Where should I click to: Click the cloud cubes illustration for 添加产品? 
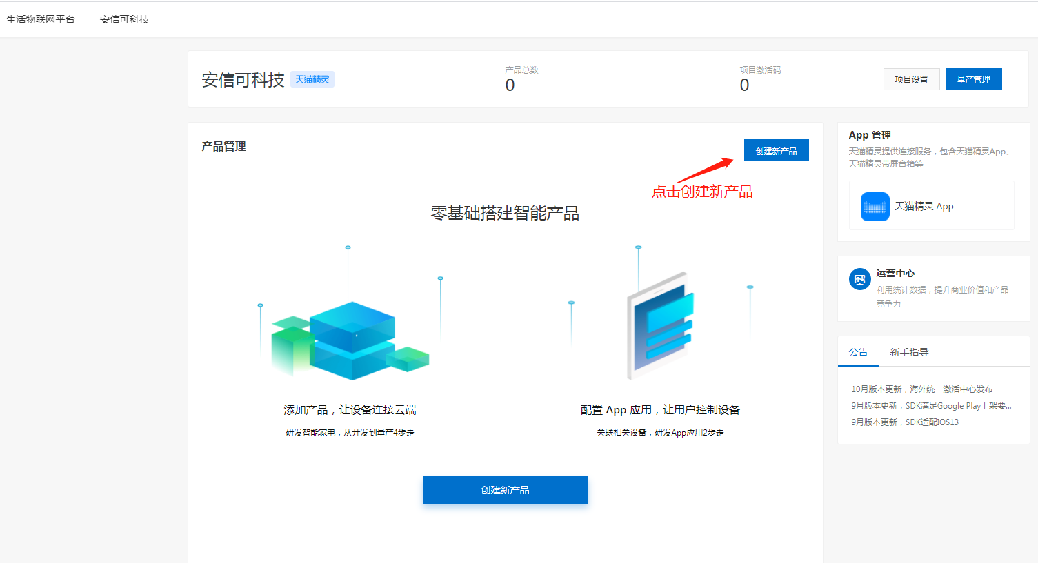350,314
